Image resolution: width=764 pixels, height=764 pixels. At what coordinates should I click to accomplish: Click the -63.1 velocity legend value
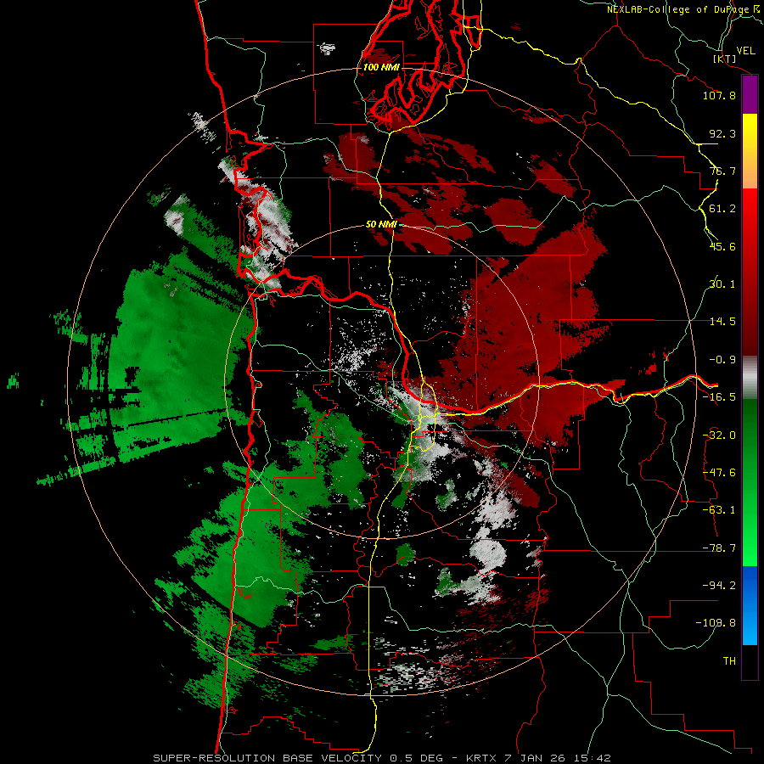tap(719, 510)
